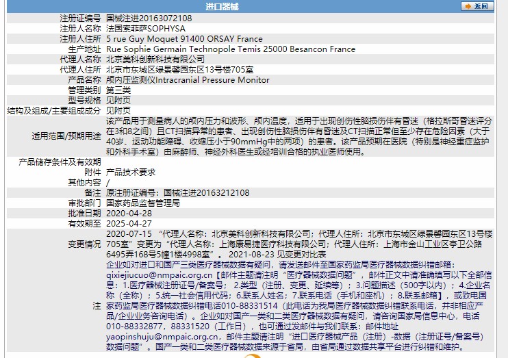Click the 见变更对比表 text in 变更情况
The width and height of the screenshot is (508, 358).
301,255
